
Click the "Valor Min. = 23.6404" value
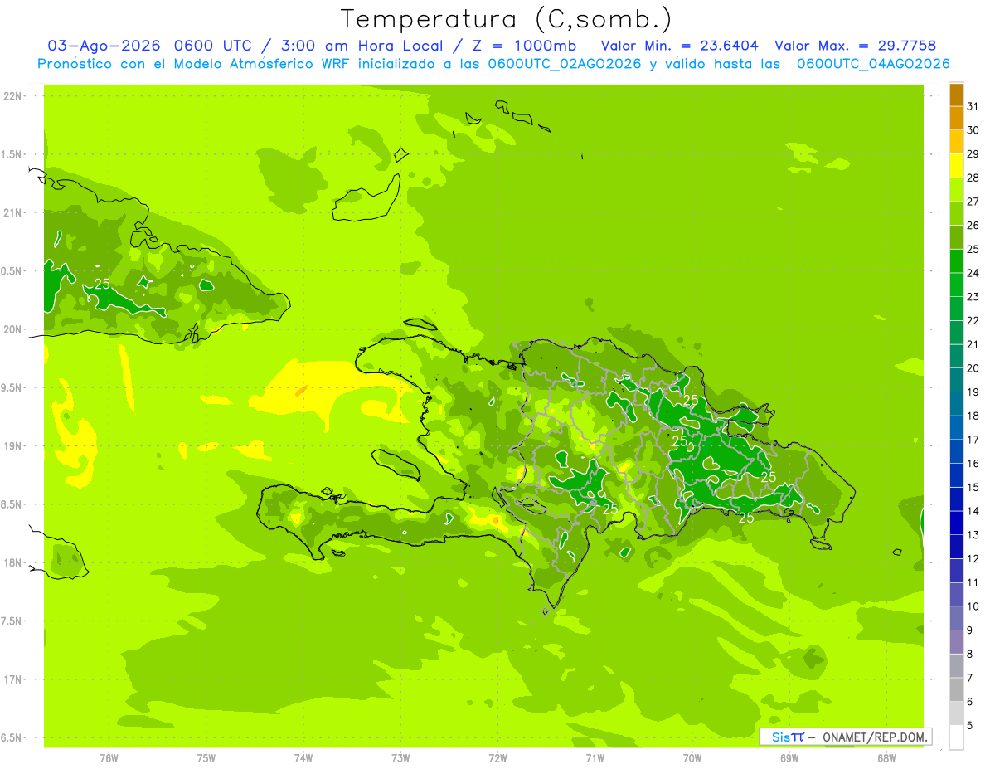[680, 46]
